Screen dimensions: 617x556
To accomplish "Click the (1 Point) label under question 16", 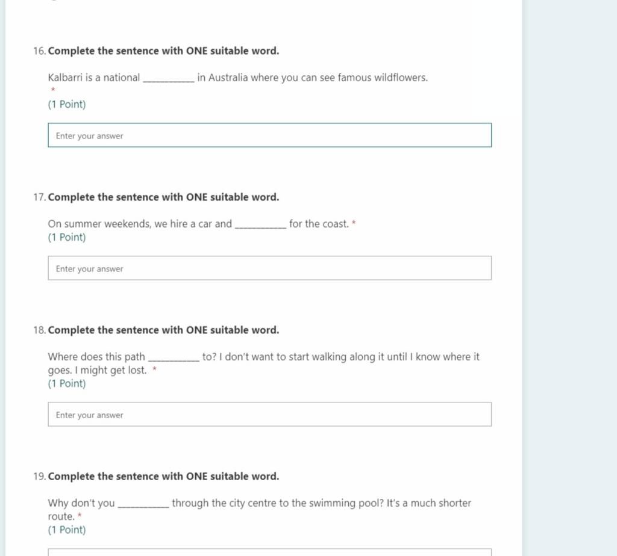I will click(67, 105).
